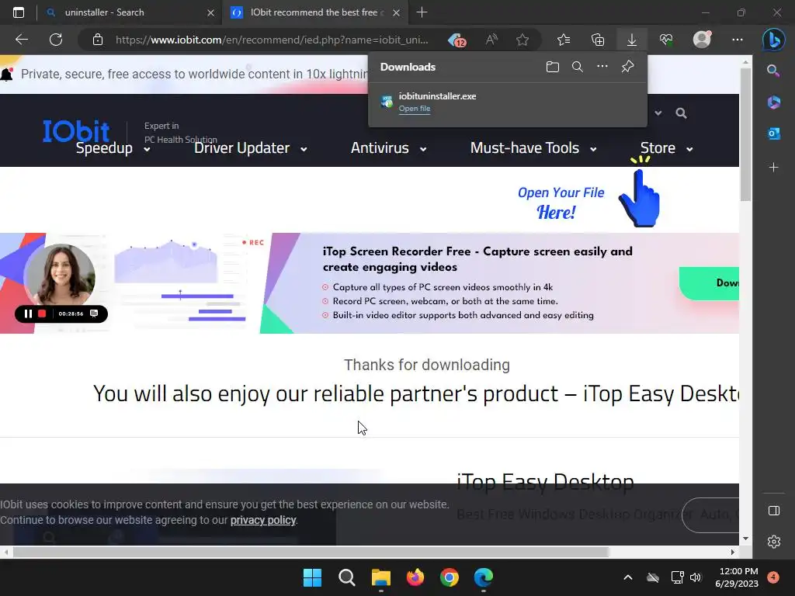Open the tracker extension showing badge 12

tap(457, 40)
